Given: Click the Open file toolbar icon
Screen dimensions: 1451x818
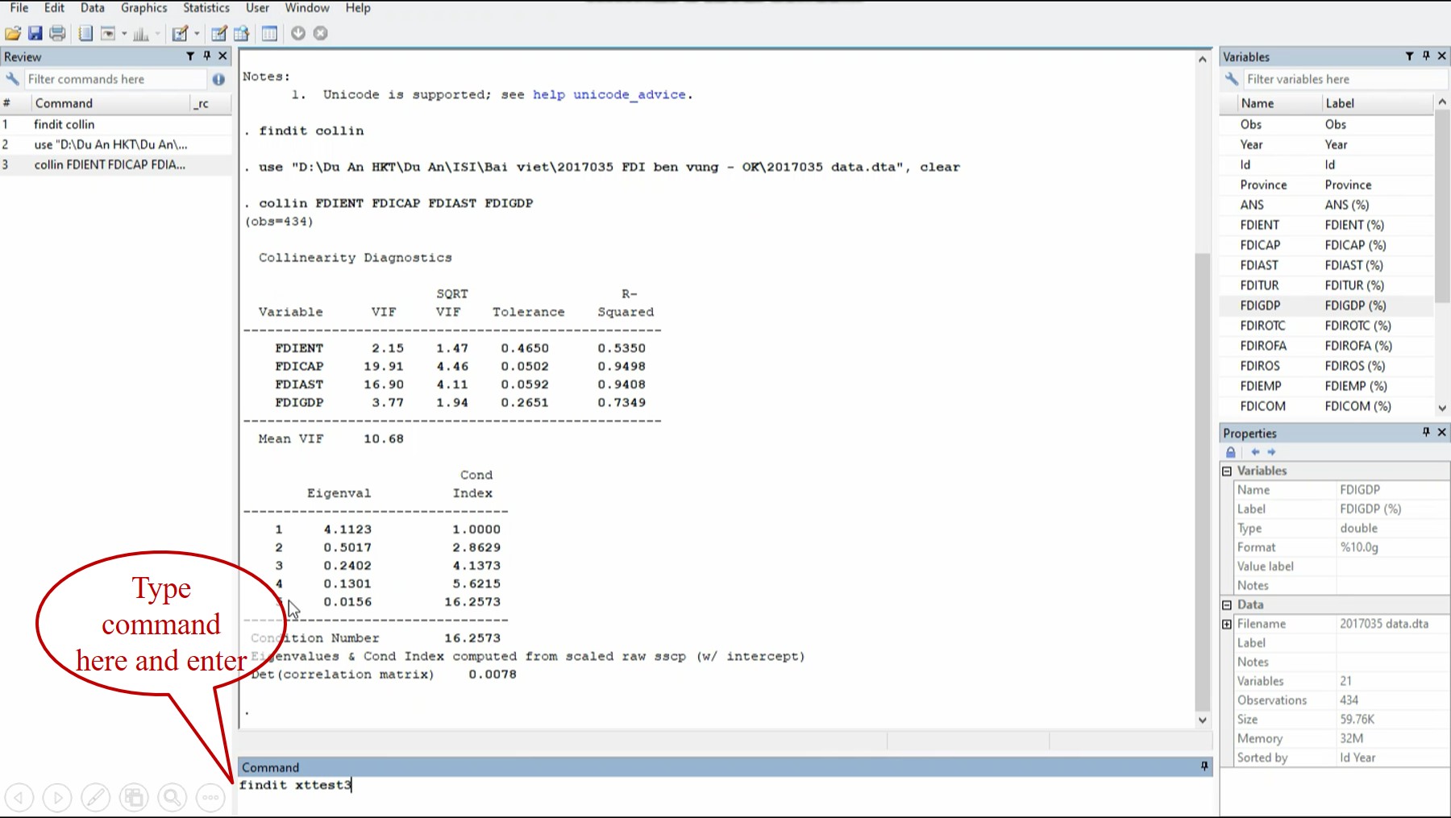Looking at the screenshot, I should 13,33.
